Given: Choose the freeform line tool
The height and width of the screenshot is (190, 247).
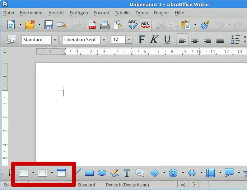Looking at the screenshot, I should (115, 173).
